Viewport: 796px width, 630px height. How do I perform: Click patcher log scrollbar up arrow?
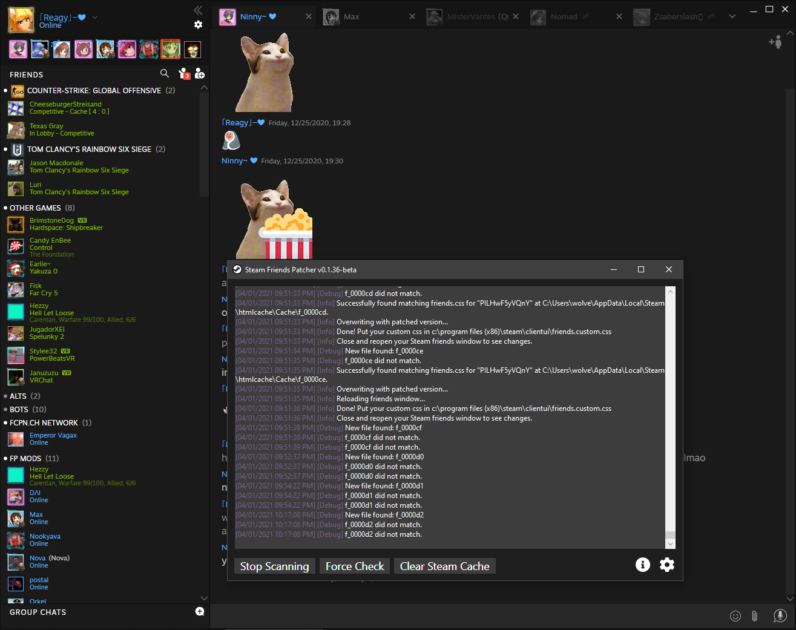pyautogui.click(x=670, y=292)
